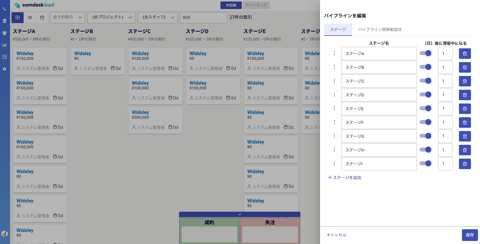This screenshot has width=480, height=244.
Task: Open the (全プロジェクト) dropdown
Action: (112, 18)
